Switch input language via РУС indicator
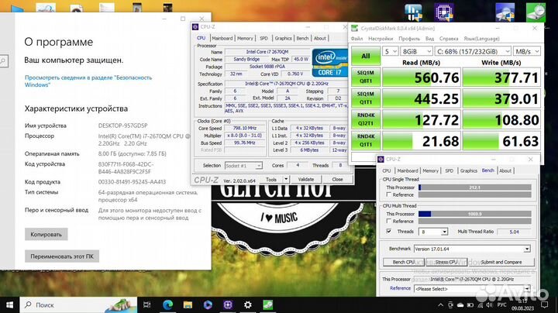 pyautogui.click(x=501, y=304)
